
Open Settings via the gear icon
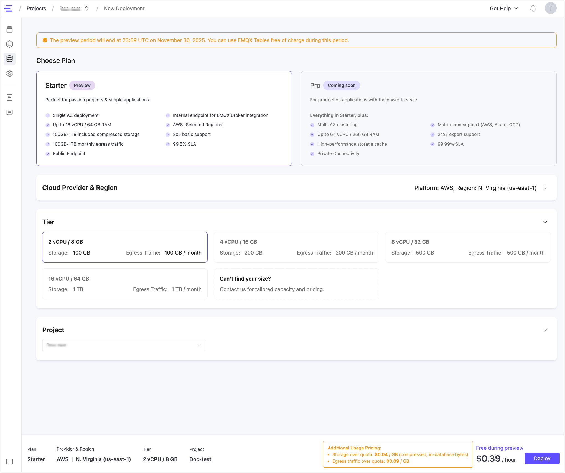(x=10, y=74)
